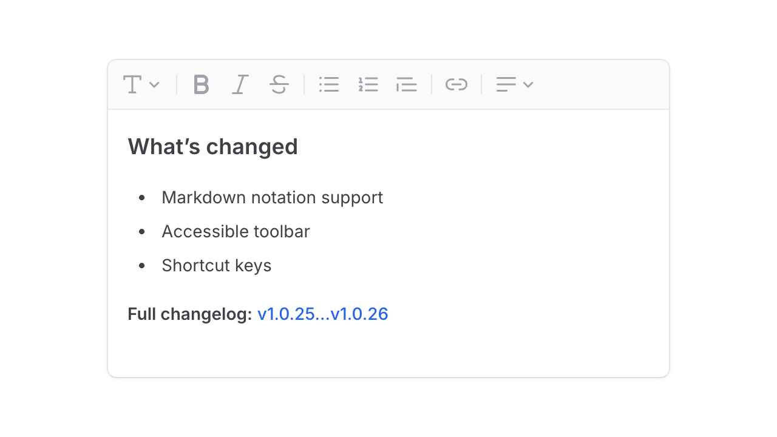Image resolution: width=777 pixels, height=437 pixels.
Task: Select the 'What's changed' heading text
Action: tap(212, 146)
